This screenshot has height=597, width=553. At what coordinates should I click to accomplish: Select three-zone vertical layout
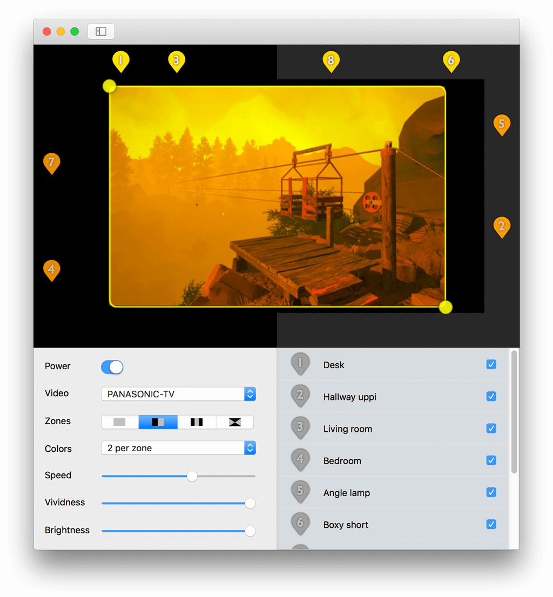[197, 422]
